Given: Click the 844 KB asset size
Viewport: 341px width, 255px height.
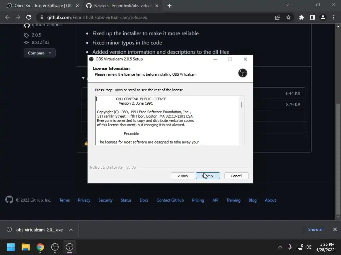Looking at the screenshot, I should (x=293, y=93).
